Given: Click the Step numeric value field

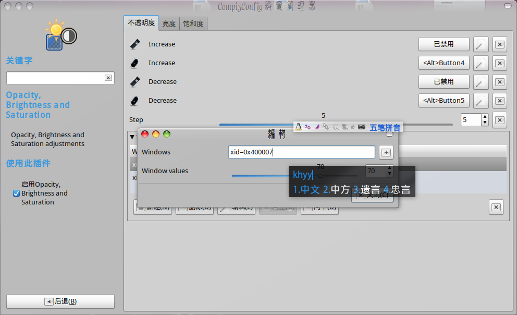Looking at the screenshot, I should click(471, 120).
